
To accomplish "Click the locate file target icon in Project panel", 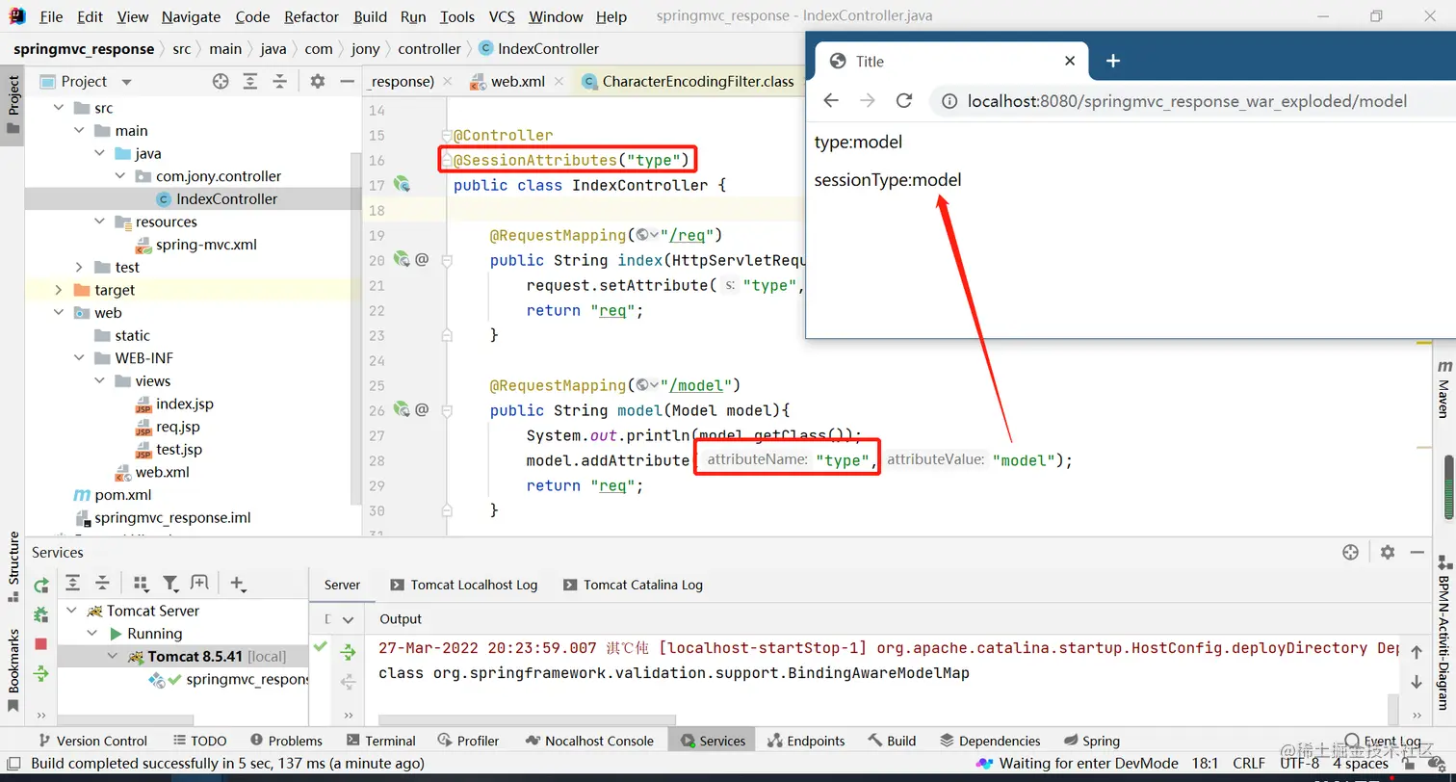I will (x=221, y=82).
